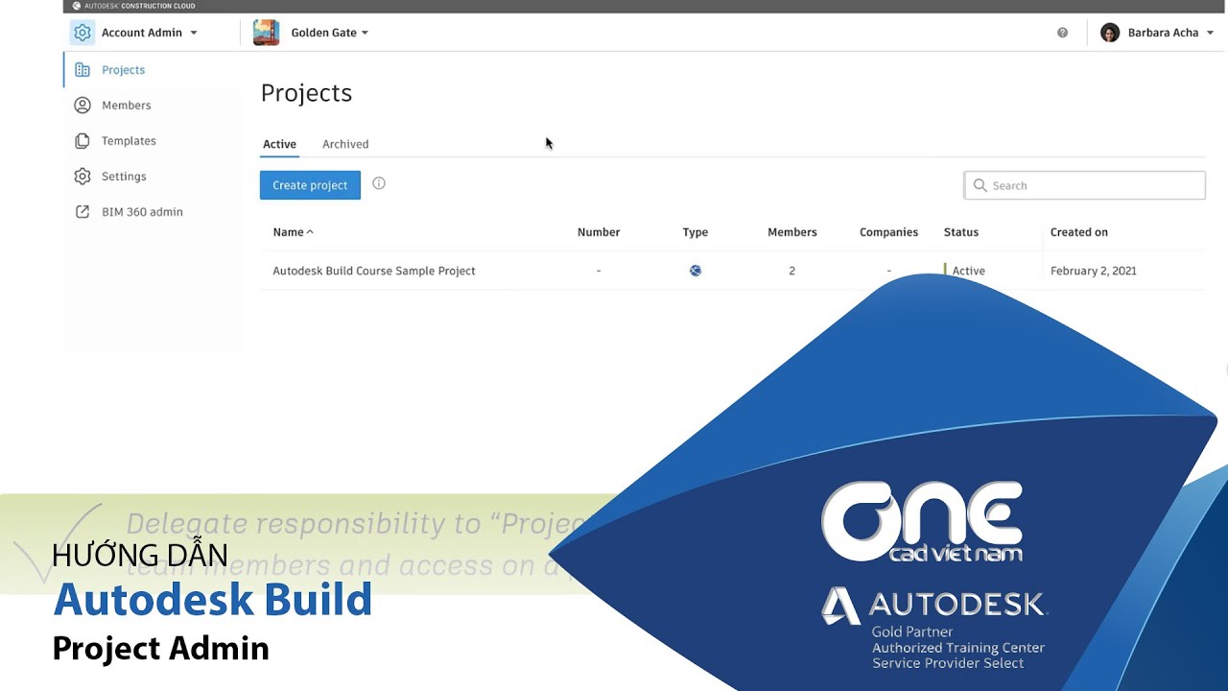The image size is (1228, 691).
Task: Click Barbara Acha's profile avatar
Action: coord(1110,33)
